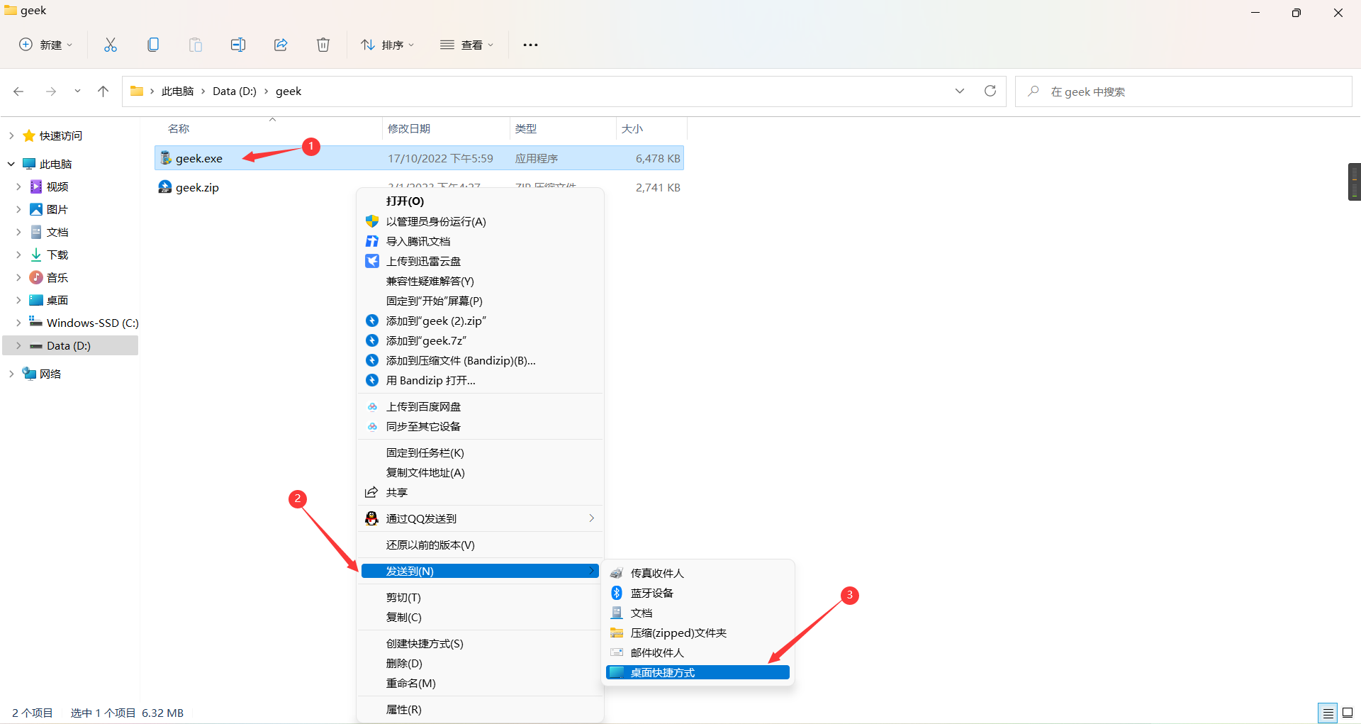The height and width of the screenshot is (724, 1361).
Task: Go forward with the right arrow
Action: (51, 91)
